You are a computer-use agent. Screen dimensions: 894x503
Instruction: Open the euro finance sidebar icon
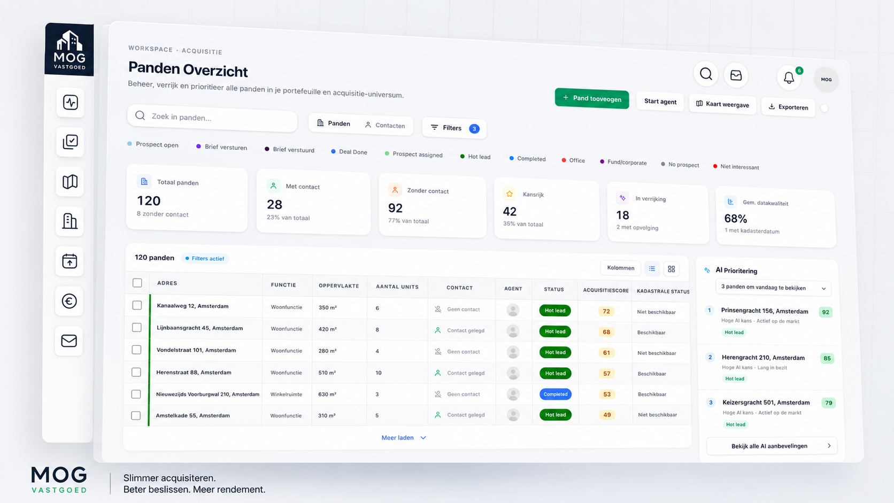click(x=69, y=301)
